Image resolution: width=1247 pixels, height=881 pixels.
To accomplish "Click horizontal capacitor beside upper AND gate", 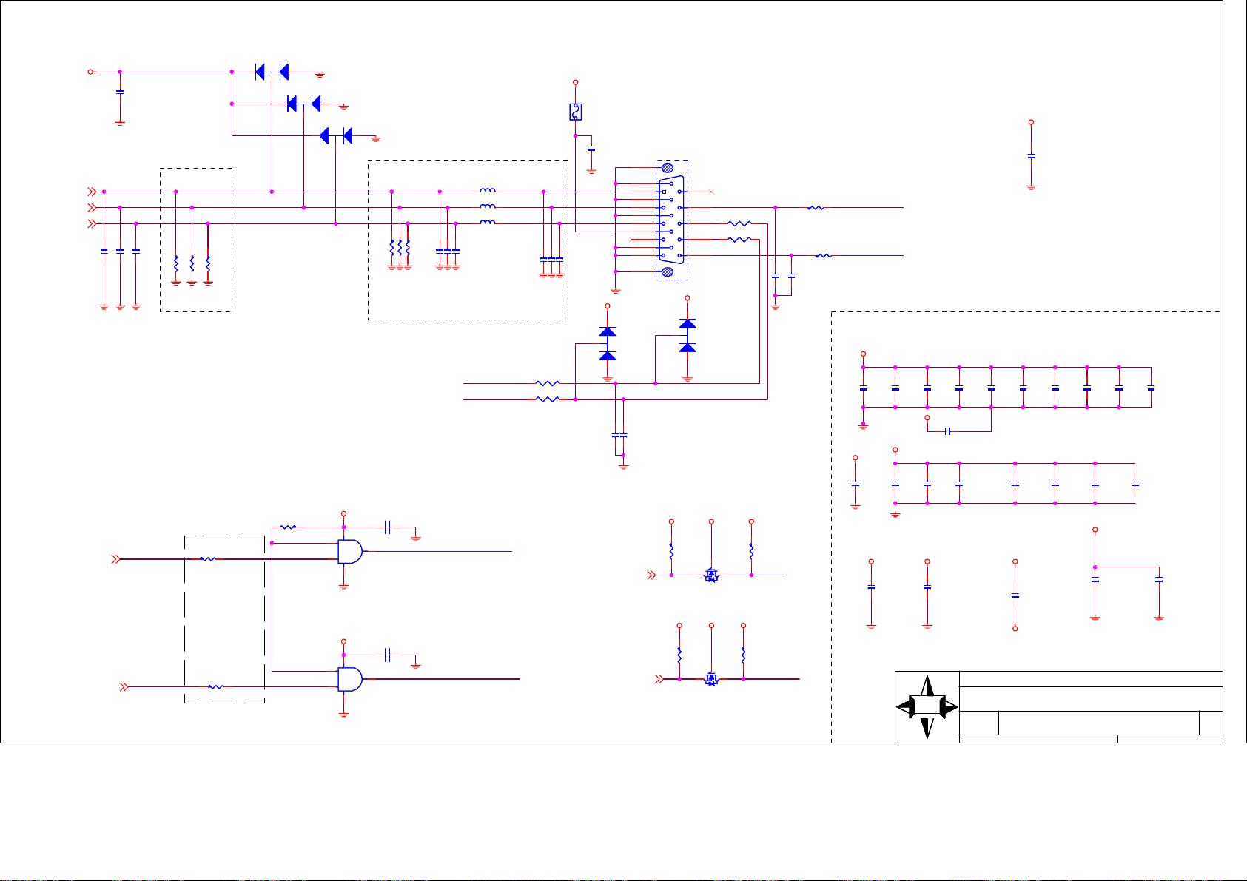I will pos(387,527).
